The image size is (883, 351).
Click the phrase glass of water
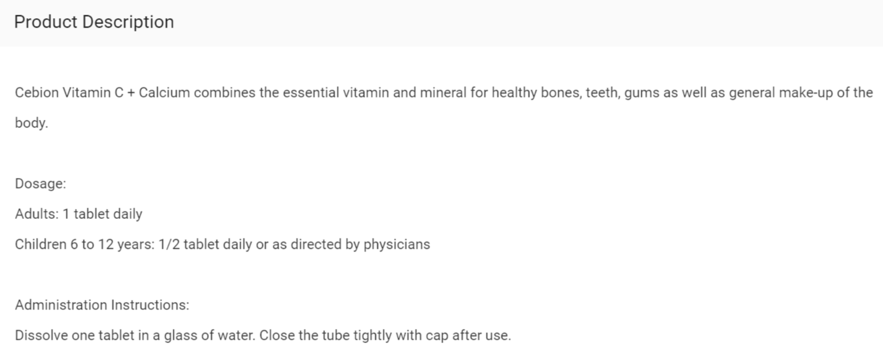[209, 335]
